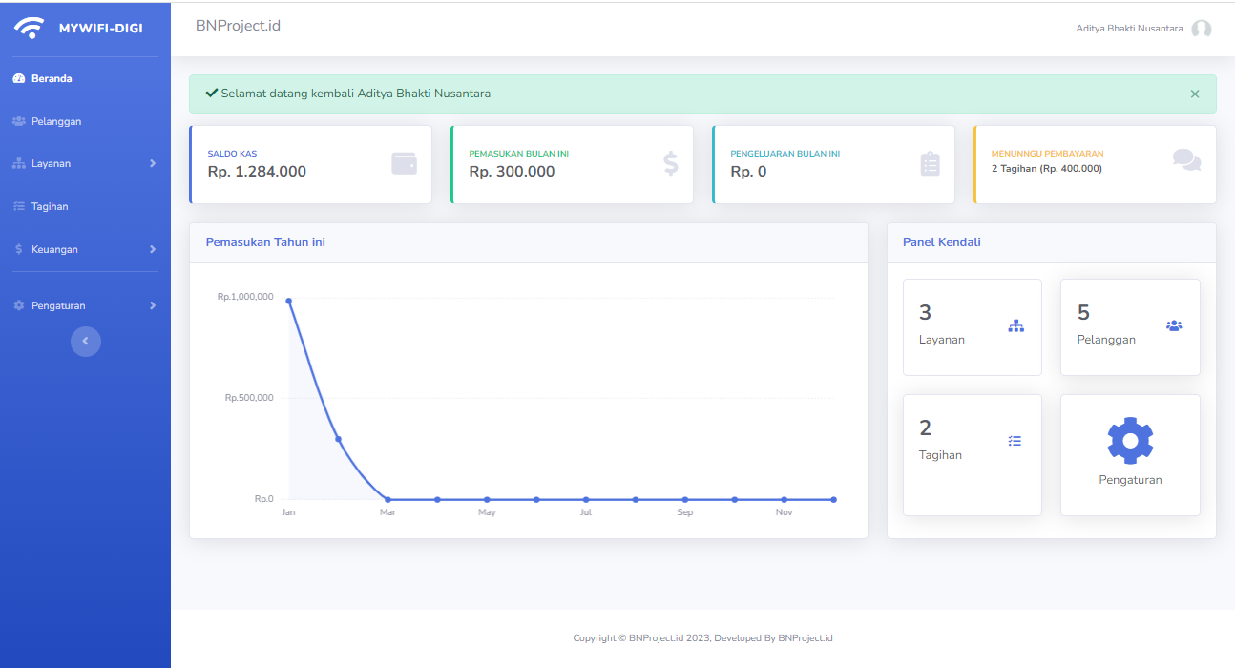
Task: Click the wallet icon in Saldo Kas card
Action: point(404,164)
